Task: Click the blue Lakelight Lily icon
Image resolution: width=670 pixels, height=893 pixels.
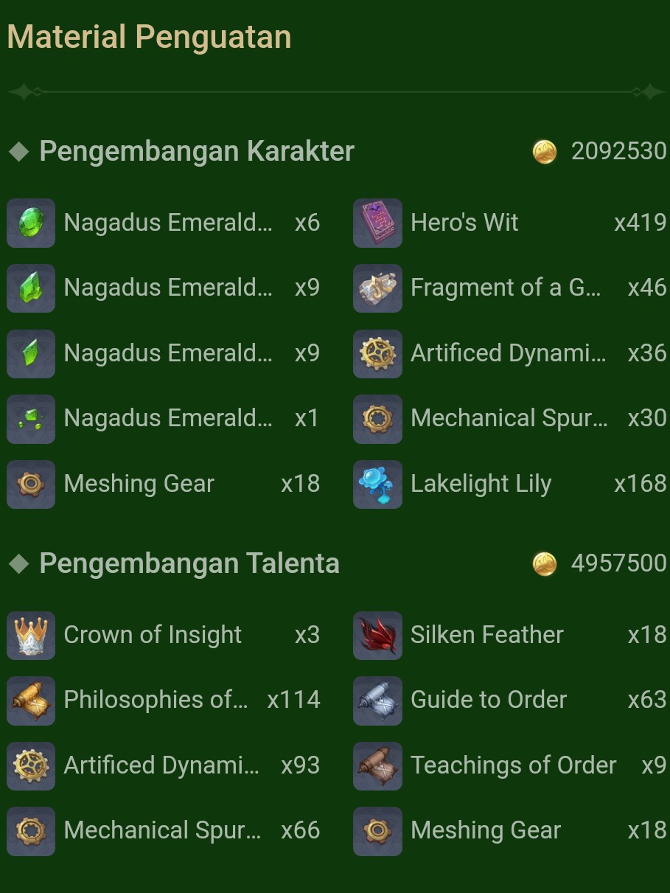Action: 377,484
